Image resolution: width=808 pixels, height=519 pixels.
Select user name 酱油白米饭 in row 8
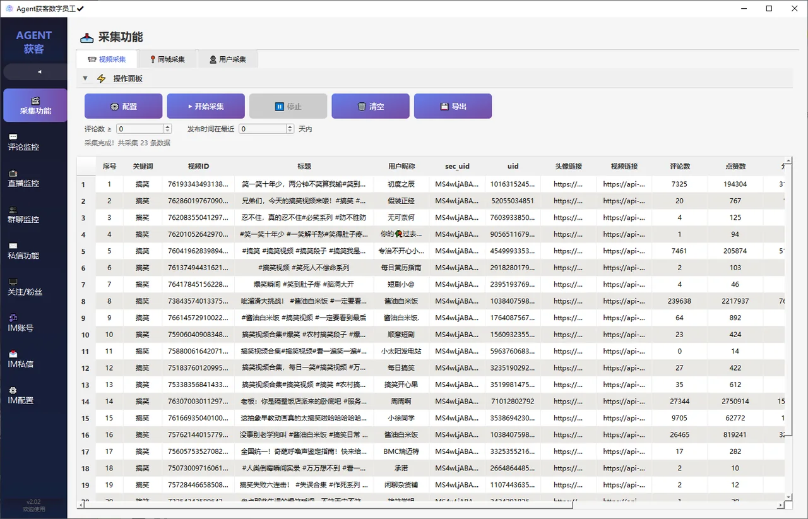pos(401,301)
